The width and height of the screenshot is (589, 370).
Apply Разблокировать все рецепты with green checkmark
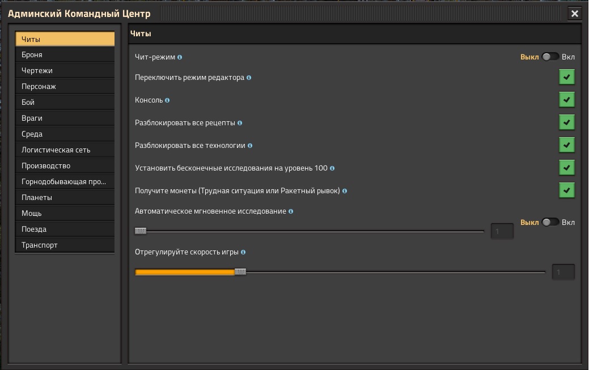[566, 122]
